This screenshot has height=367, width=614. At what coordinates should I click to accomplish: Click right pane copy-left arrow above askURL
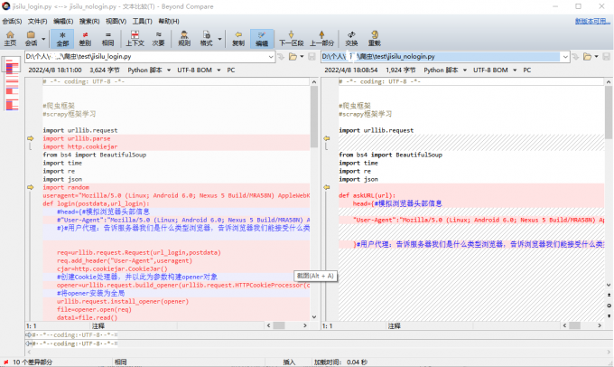click(326, 187)
